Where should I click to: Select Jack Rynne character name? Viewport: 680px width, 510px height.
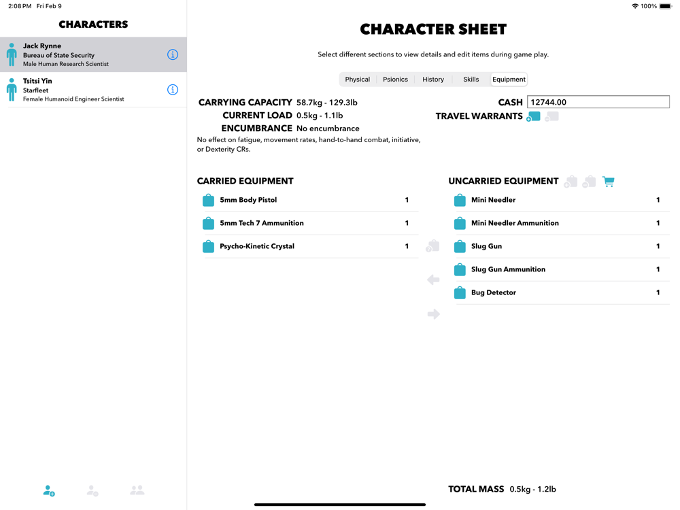click(42, 46)
